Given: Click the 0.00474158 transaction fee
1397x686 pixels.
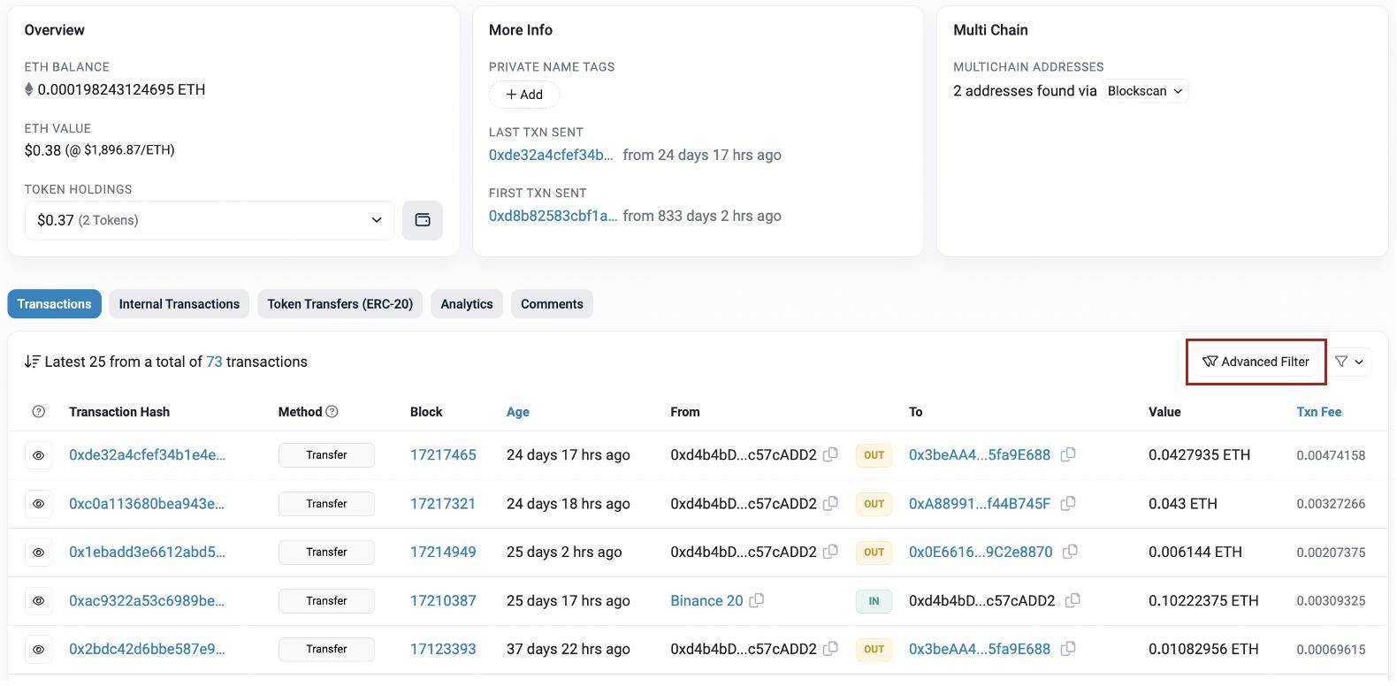Looking at the screenshot, I should pyautogui.click(x=1331, y=455).
